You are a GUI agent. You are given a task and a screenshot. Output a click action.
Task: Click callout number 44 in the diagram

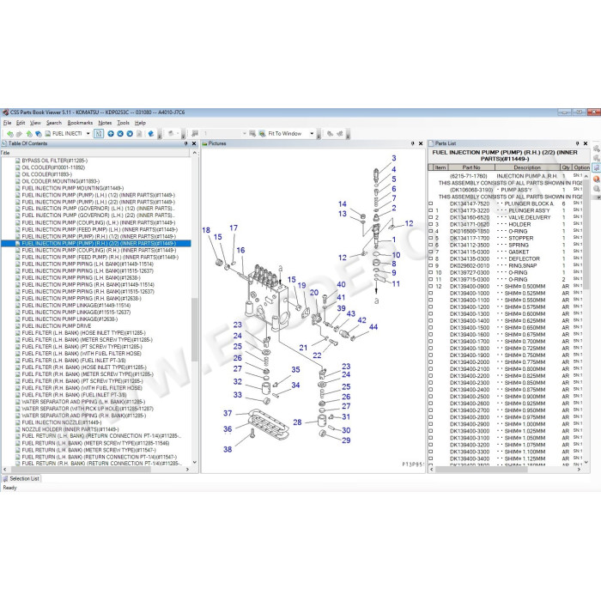(x=373, y=327)
